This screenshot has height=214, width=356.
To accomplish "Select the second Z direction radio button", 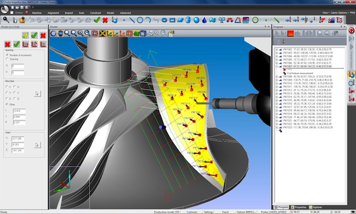I will 14,98.
